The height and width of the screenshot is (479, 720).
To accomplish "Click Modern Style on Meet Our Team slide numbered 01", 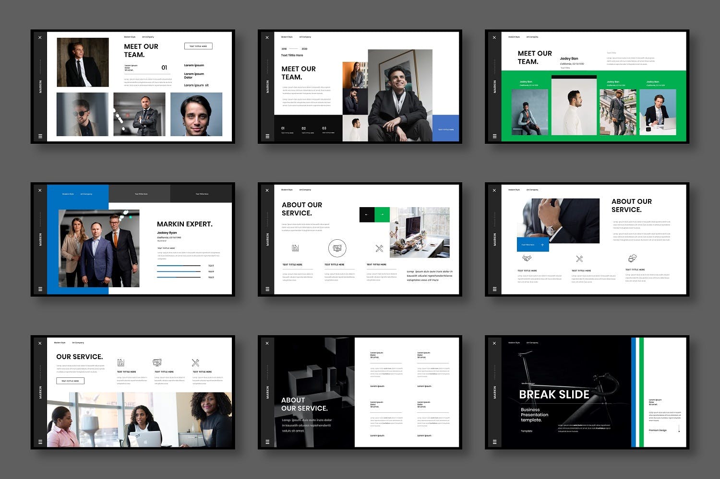I will 130,37.
